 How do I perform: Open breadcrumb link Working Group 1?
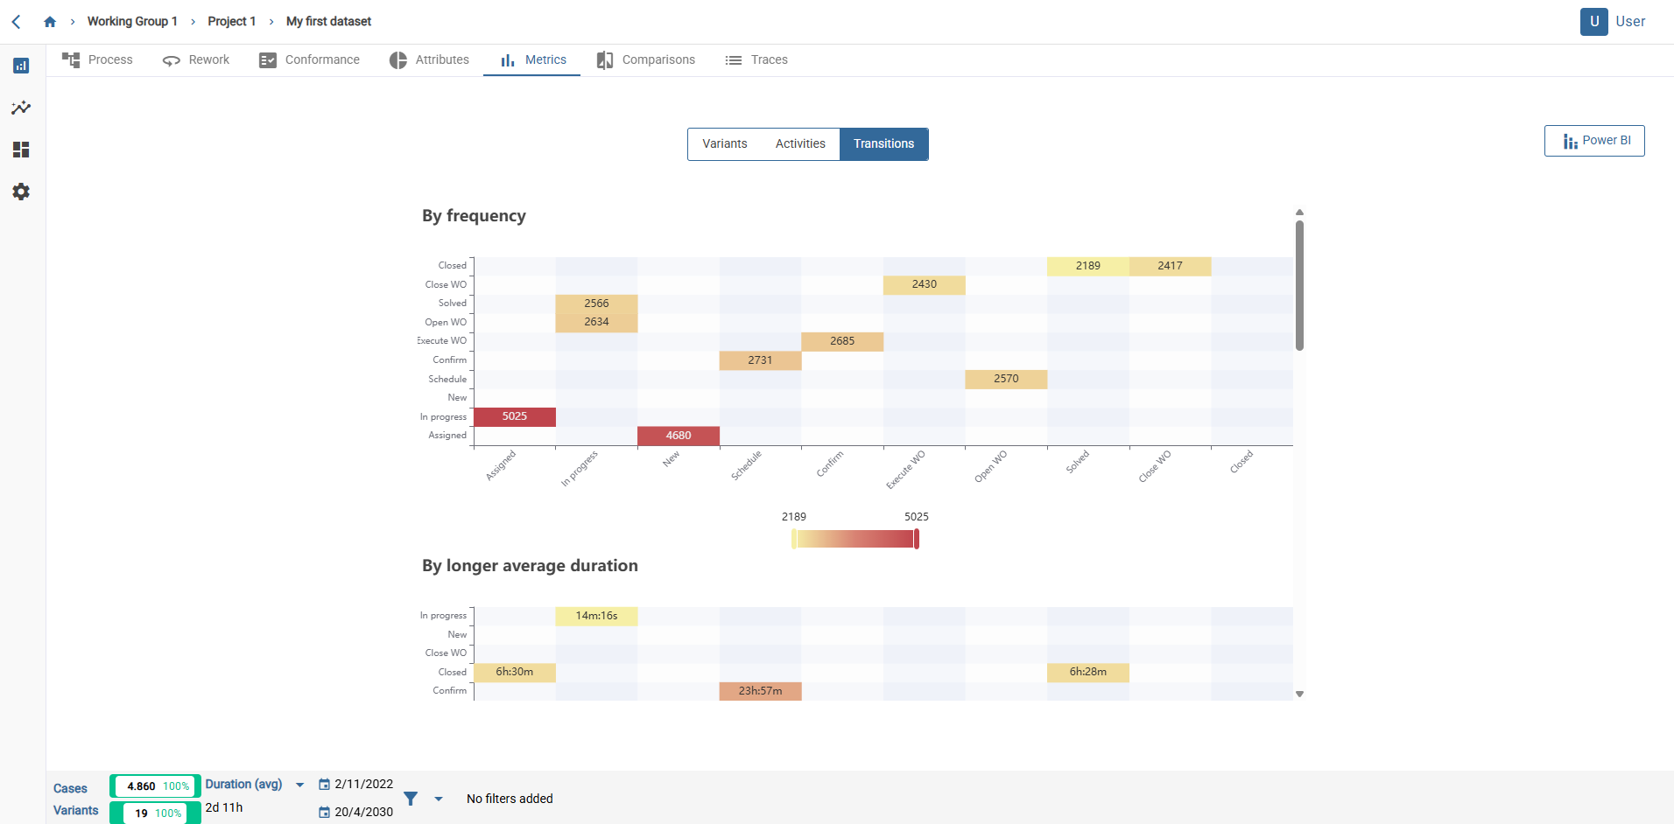pyautogui.click(x=132, y=21)
